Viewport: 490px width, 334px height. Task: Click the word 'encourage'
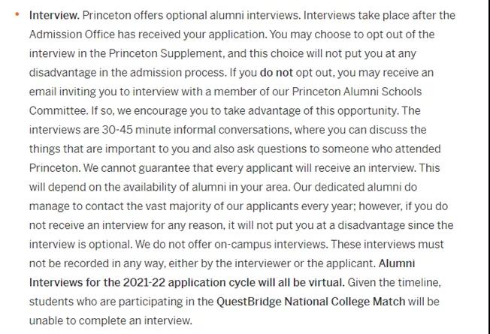pos(160,111)
